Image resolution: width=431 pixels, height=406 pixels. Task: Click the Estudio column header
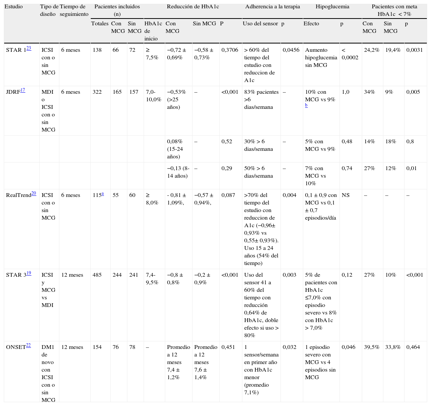coord(14,7)
